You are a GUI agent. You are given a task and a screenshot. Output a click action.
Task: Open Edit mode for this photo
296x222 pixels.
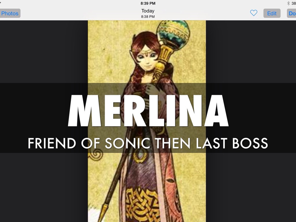[272, 13]
